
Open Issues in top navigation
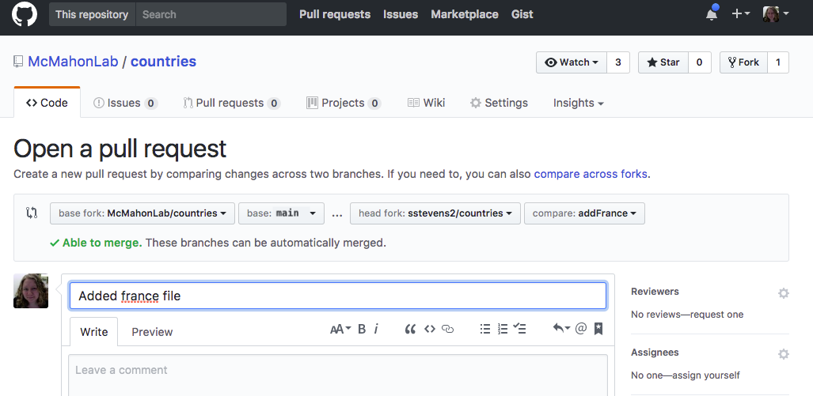pyautogui.click(x=401, y=14)
